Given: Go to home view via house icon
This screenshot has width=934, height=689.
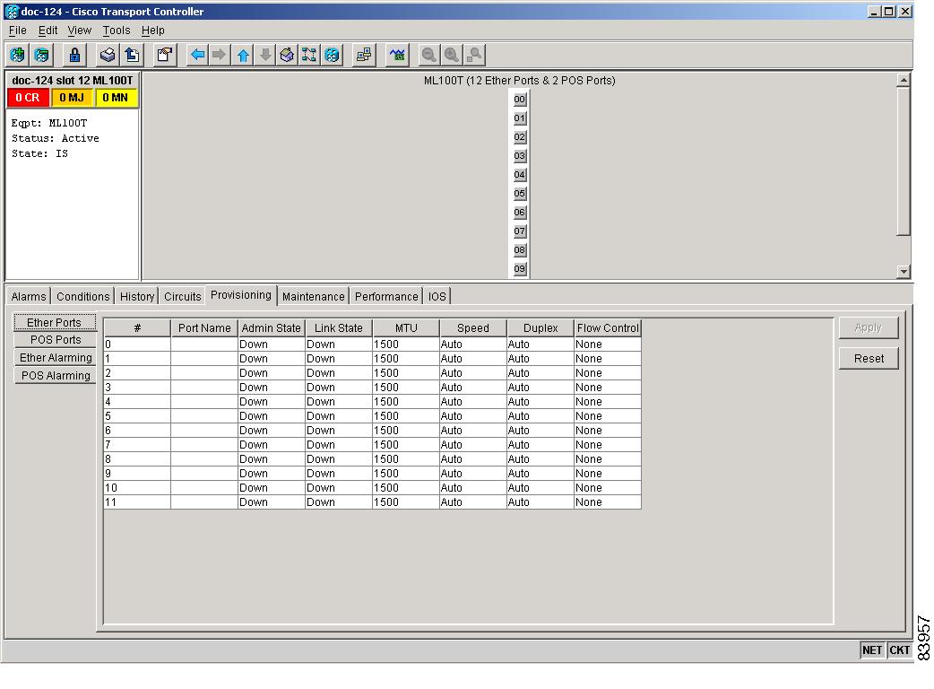Looking at the screenshot, I should pos(287,56).
